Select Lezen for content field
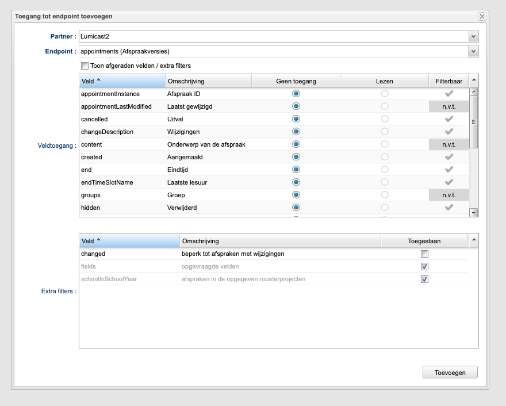Image resolution: width=506 pixels, height=406 pixels. pyautogui.click(x=384, y=144)
